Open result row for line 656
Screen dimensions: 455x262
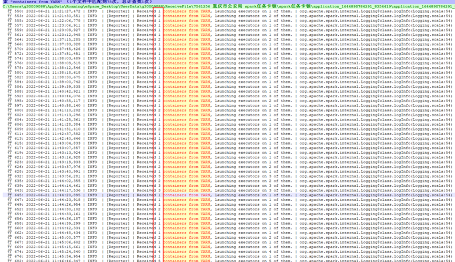pos(229,218)
